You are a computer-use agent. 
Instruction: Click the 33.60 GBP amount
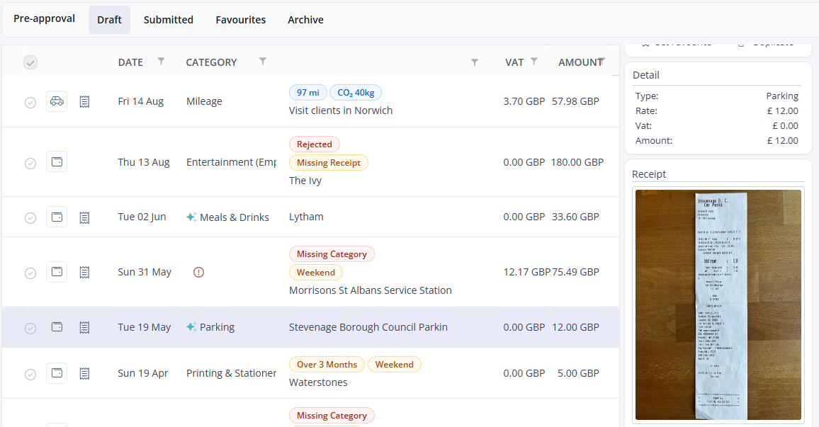pos(575,217)
